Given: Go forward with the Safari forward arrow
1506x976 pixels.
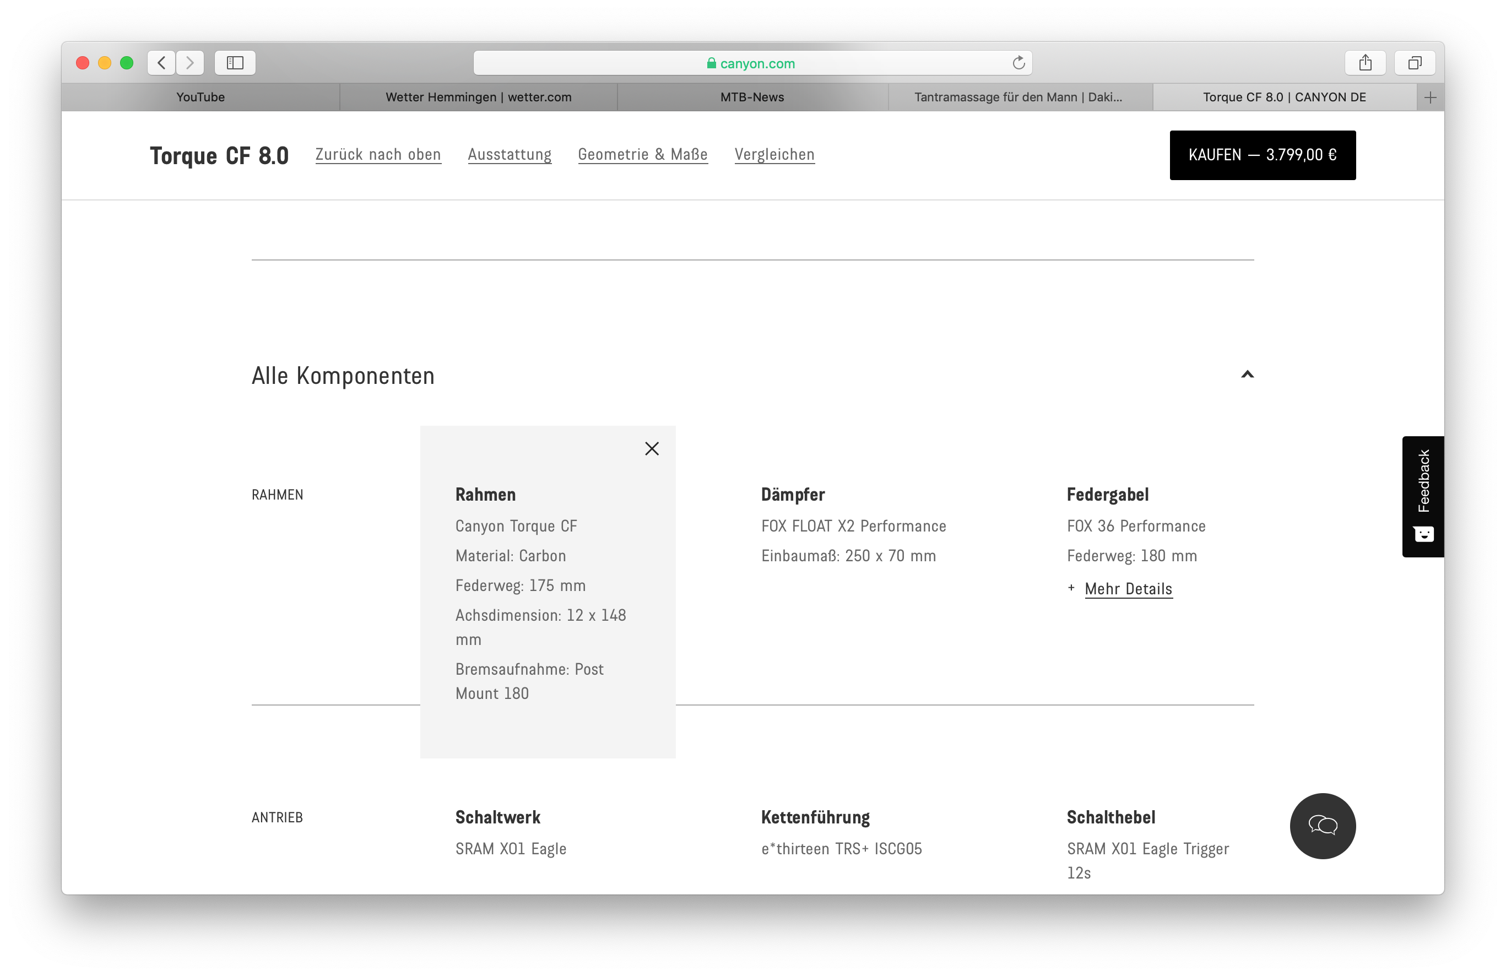Looking at the screenshot, I should [x=190, y=63].
